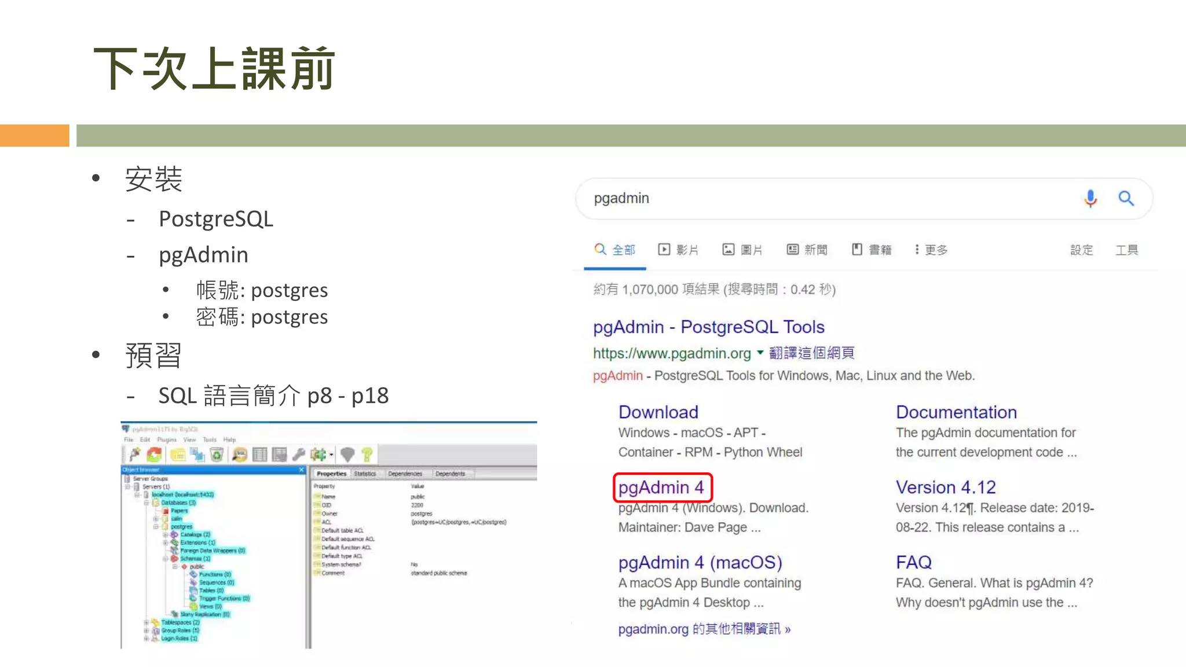1186x667 pixels.
Task: Select Foreign Data Wrappers (0) tree item
Action: click(212, 550)
